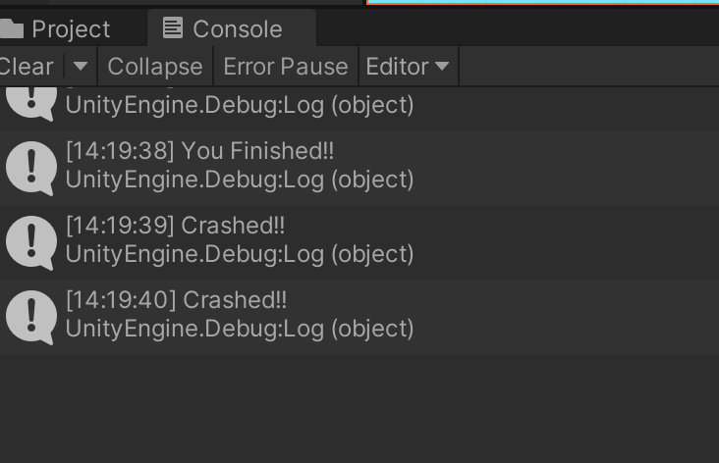Select the You Finished!! log entry

359,168
